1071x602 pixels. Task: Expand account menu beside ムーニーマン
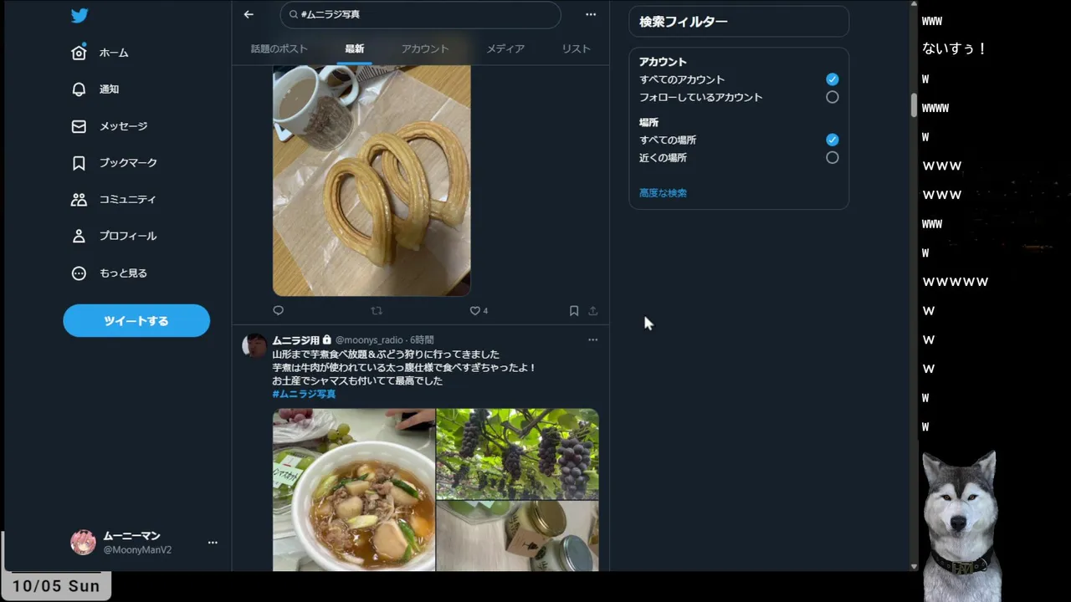213,543
